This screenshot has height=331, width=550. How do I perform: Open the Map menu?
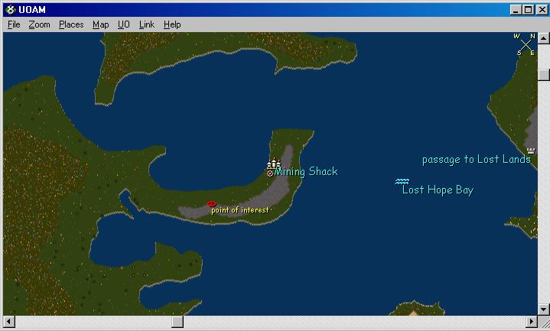click(100, 24)
